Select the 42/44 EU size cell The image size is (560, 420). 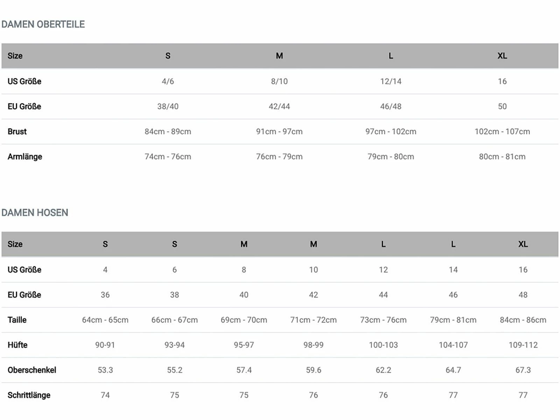[279, 106]
